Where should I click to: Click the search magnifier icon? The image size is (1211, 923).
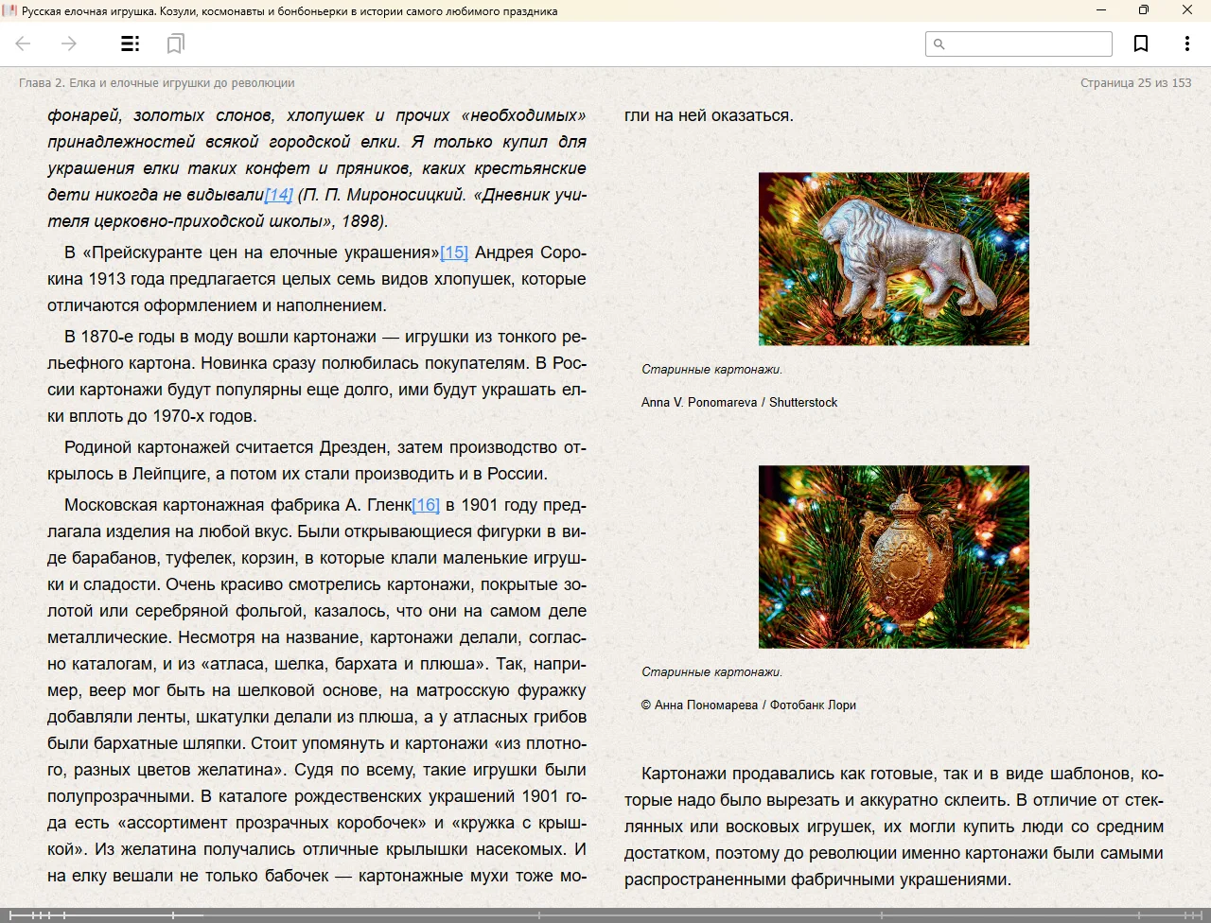[939, 44]
